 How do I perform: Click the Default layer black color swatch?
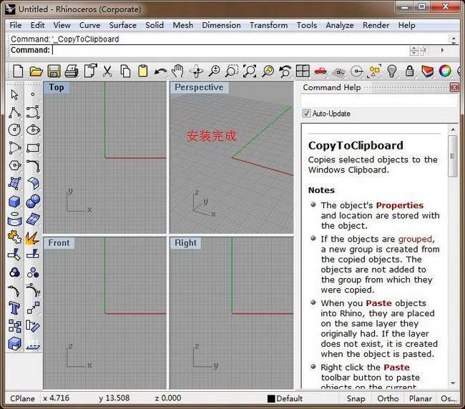click(x=271, y=398)
